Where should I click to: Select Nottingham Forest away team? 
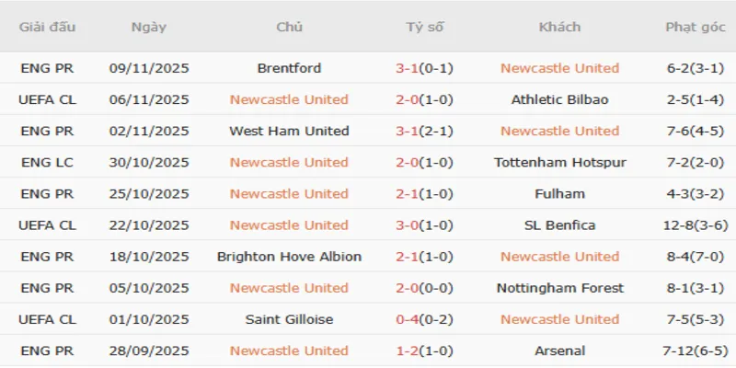tap(559, 288)
